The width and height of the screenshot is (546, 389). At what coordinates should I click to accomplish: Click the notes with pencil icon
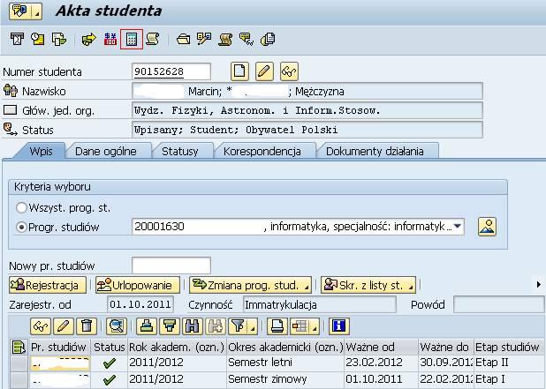click(x=204, y=39)
